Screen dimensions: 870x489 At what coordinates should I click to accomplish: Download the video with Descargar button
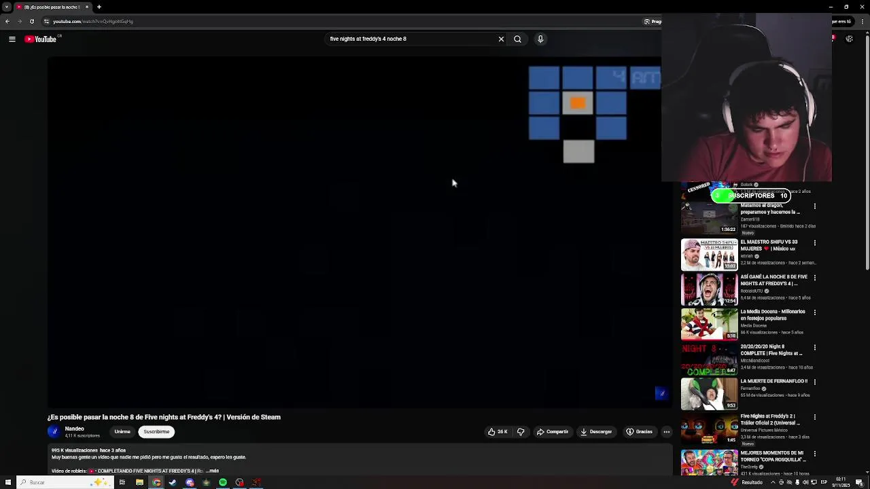click(x=596, y=432)
